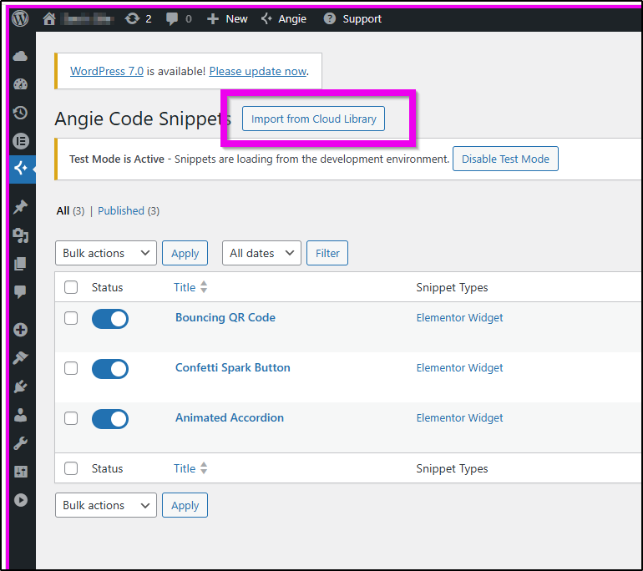Click the Status column header text
This screenshot has width=643, height=571.
point(107,287)
